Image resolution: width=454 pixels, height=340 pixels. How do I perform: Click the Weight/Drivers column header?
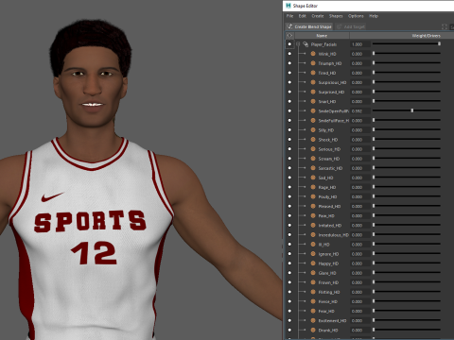(427, 36)
